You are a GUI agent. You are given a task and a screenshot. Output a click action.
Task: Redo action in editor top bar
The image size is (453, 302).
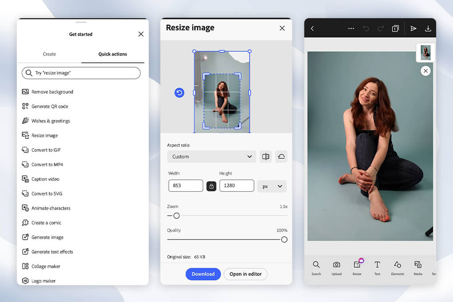tap(381, 28)
